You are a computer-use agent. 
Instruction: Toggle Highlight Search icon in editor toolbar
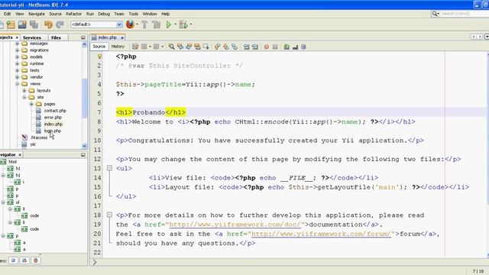[x=197, y=47]
